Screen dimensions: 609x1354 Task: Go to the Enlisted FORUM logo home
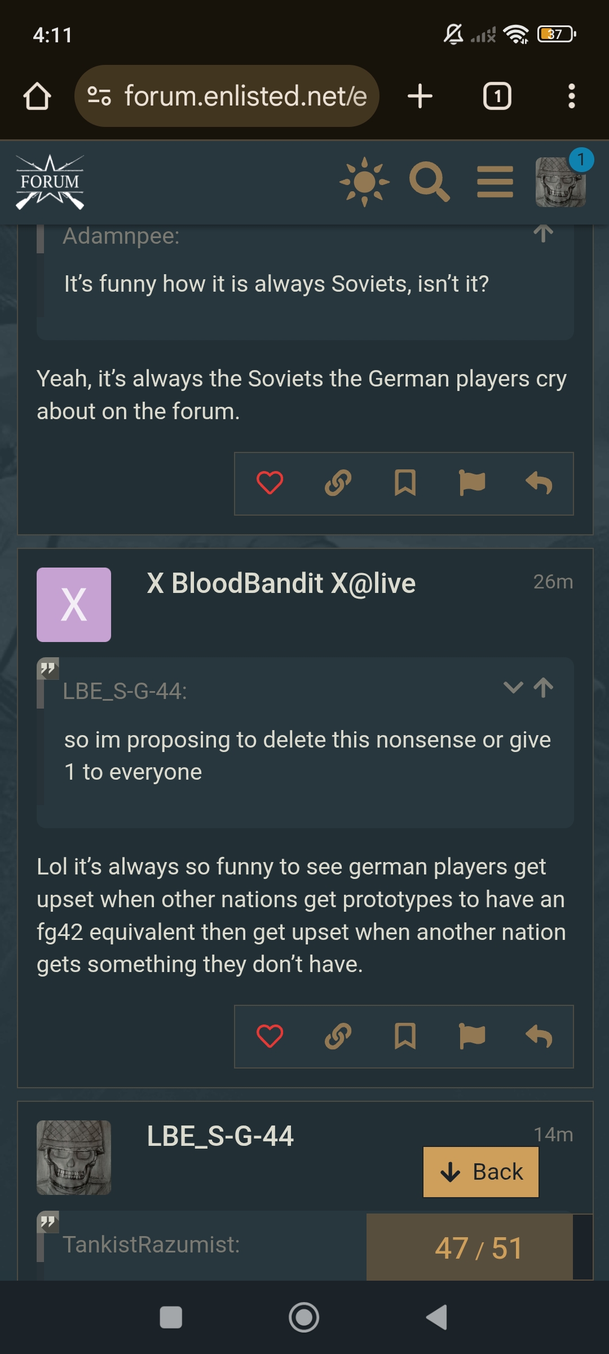(50, 182)
